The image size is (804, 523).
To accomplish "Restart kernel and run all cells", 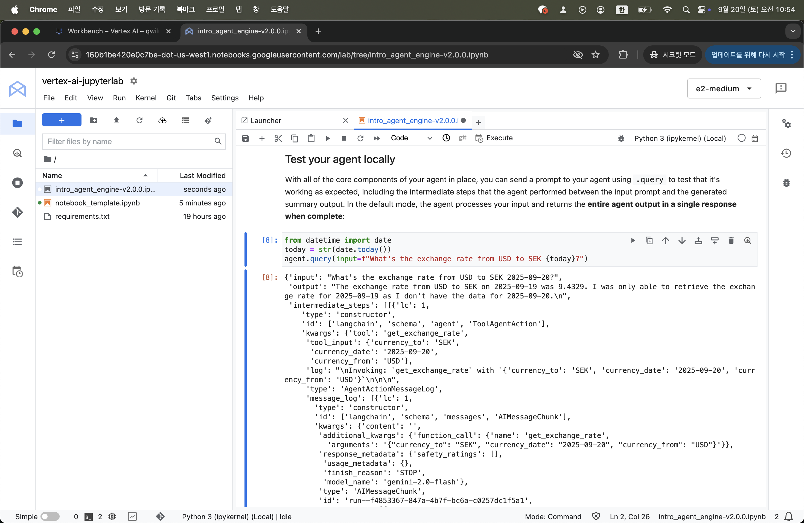I will tap(377, 138).
